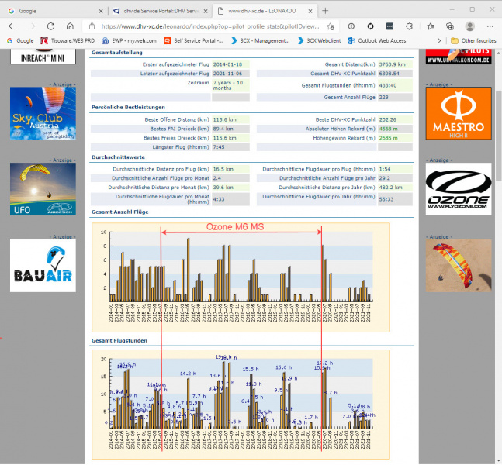Switch to dhv.de Service Portal tab
The width and height of the screenshot is (502, 465).
tap(159, 11)
